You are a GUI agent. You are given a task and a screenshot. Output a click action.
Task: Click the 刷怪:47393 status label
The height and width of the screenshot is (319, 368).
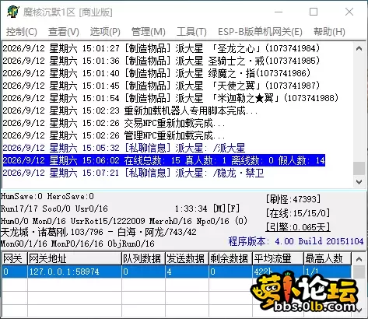tap(293, 199)
